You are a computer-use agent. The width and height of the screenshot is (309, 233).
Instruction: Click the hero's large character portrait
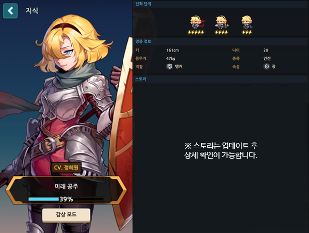[x=66, y=98]
